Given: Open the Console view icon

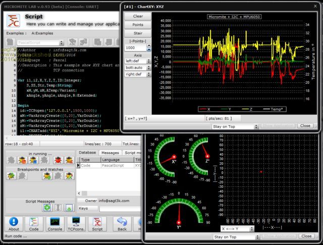Looking at the screenshot, I should pyautogui.click(x=55, y=223).
